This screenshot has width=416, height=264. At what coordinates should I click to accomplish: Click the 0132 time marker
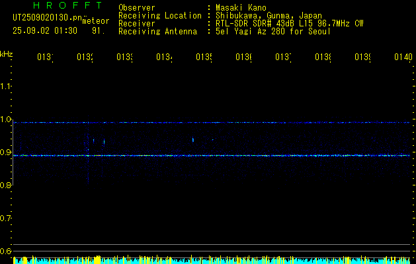tap(85, 57)
